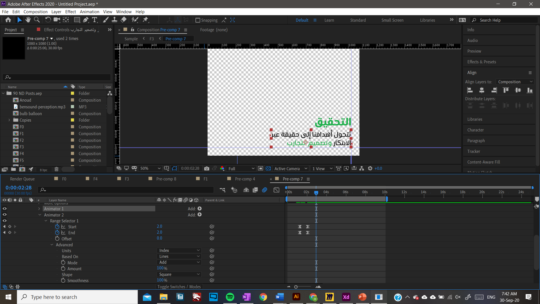Open the Composition menu
540x304 pixels.
(x=35, y=12)
